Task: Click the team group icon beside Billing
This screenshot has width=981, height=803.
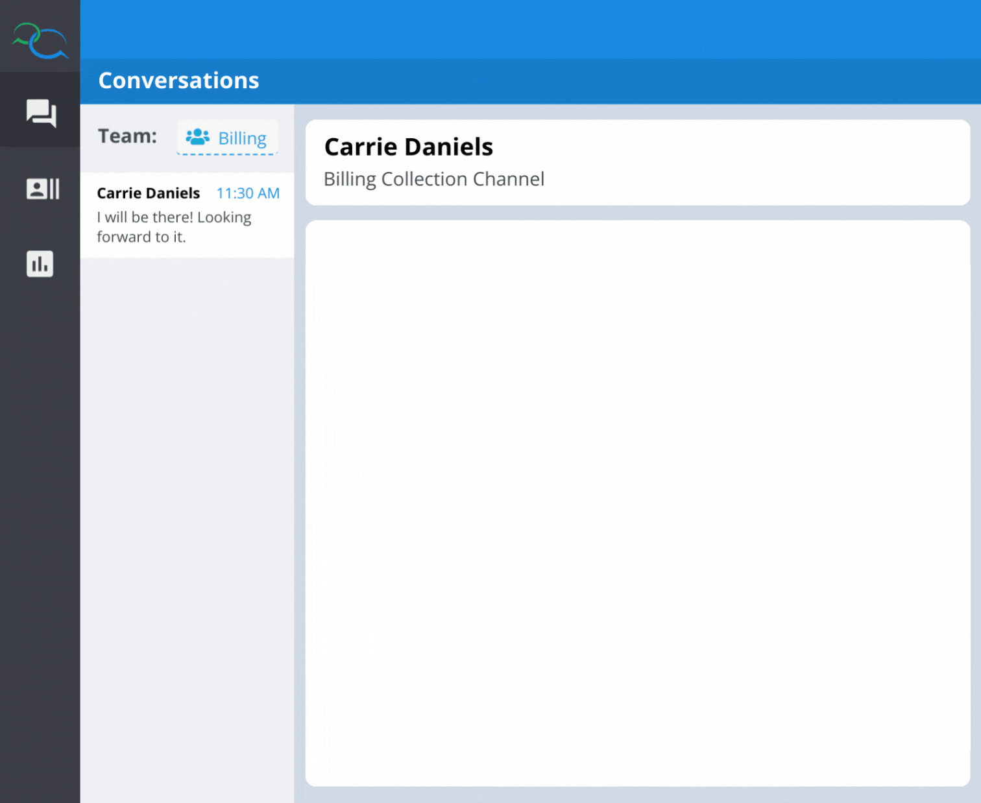Action: tap(197, 137)
